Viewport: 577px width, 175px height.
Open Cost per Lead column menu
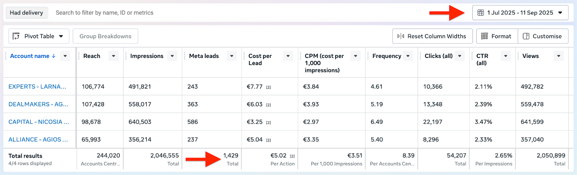click(x=288, y=56)
